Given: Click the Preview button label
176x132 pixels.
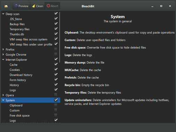Looking at the screenshot, I should tap(23, 6).
